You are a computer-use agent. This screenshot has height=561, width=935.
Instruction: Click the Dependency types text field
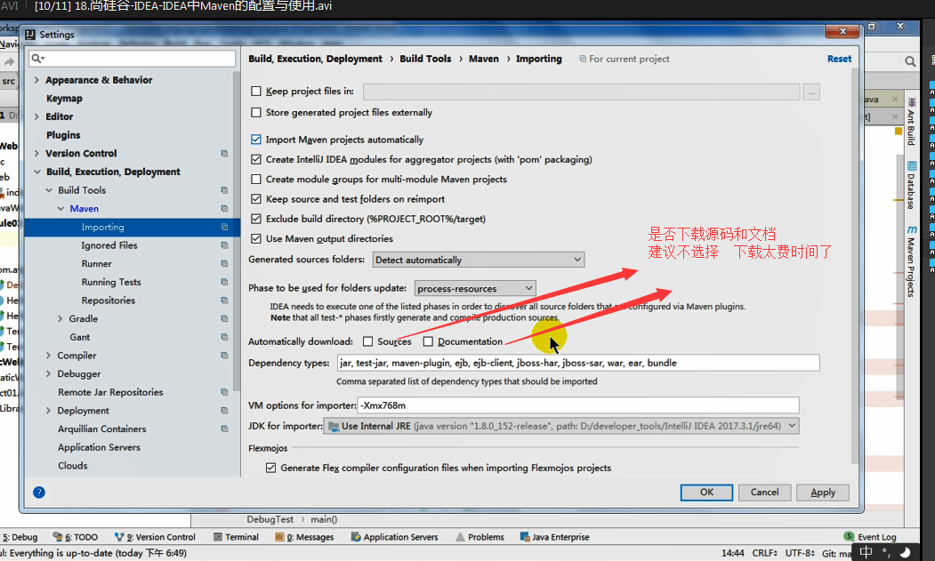click(x=578, y=363)
